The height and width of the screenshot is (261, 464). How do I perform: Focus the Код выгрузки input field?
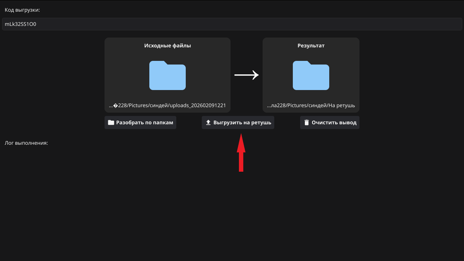tap(232, 24)
